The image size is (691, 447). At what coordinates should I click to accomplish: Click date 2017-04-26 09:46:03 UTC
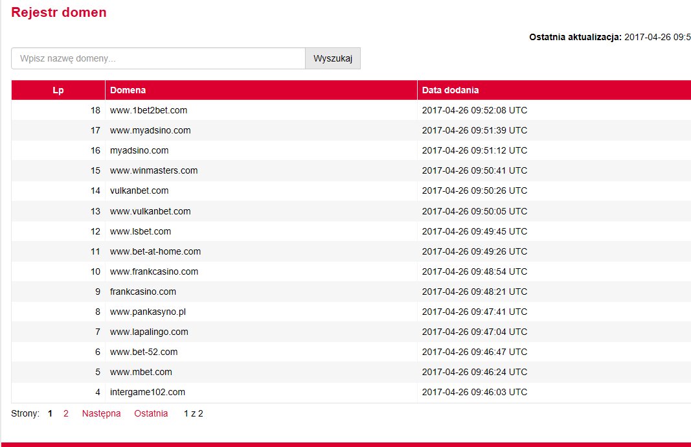point(475,392)
